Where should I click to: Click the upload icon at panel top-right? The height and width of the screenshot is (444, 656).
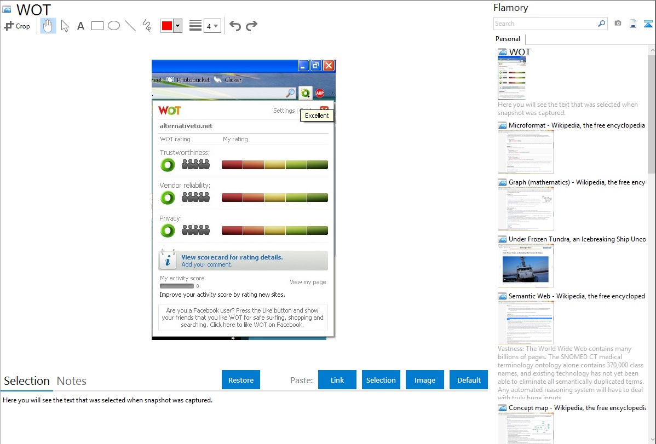click(x=648, y=24)
